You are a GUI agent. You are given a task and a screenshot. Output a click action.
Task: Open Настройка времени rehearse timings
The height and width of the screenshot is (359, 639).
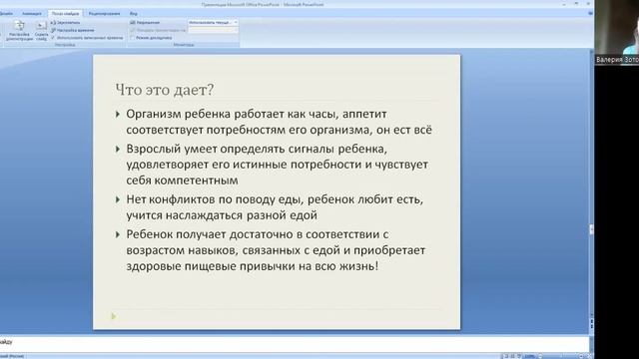pyautogui.click(x=73, y=30)
